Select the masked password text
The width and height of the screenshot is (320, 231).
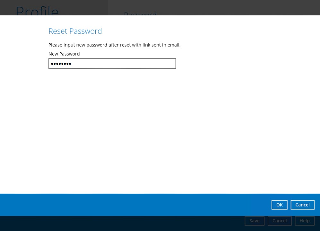[61, 64]
